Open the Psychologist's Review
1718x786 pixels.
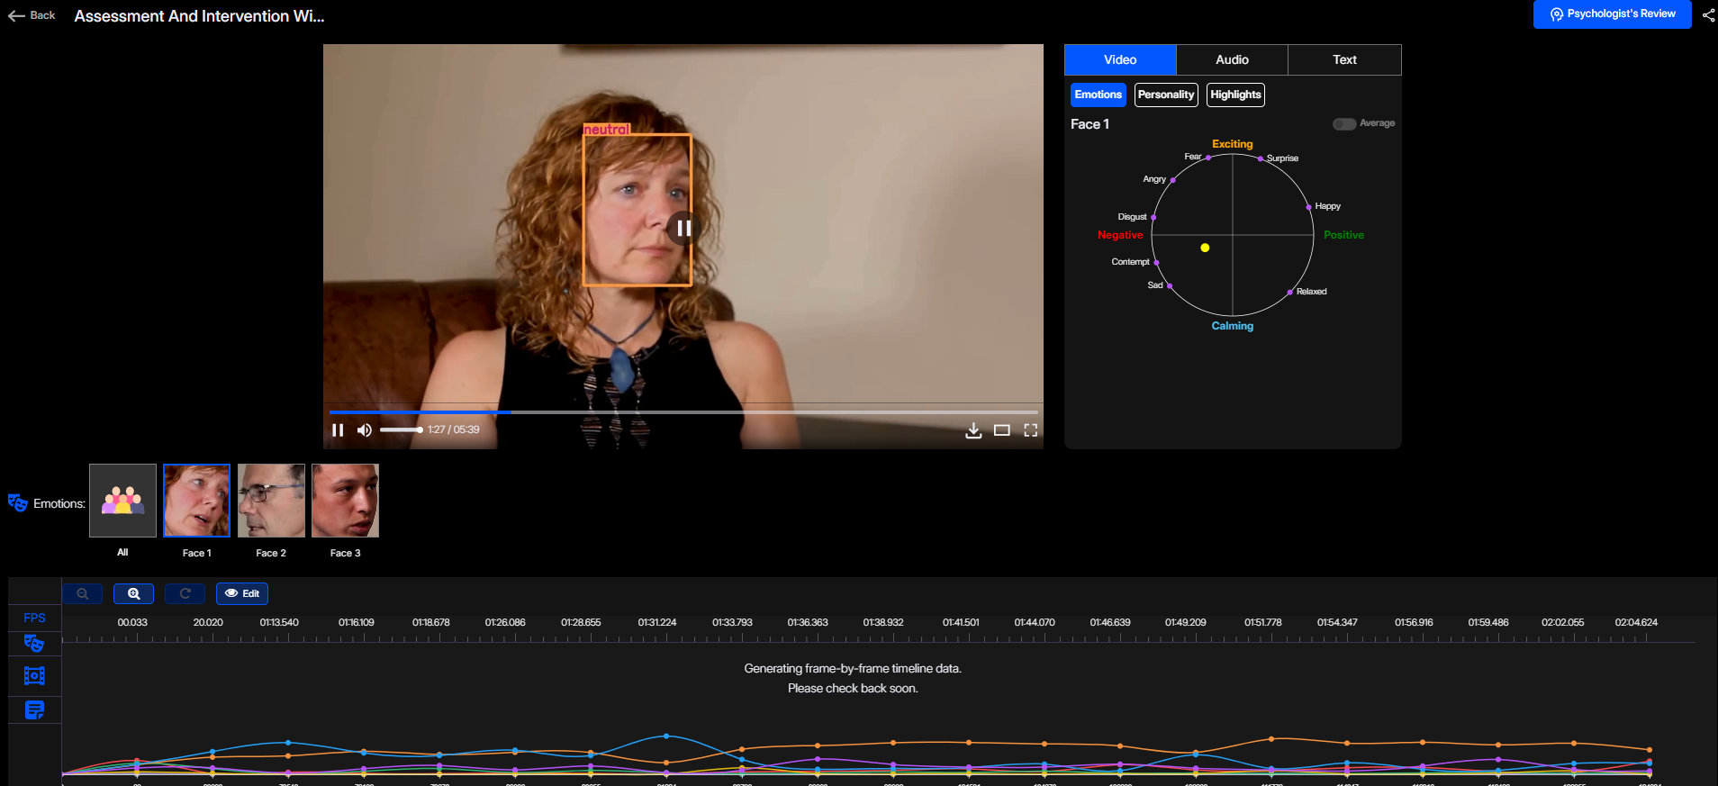(1612, 14)
